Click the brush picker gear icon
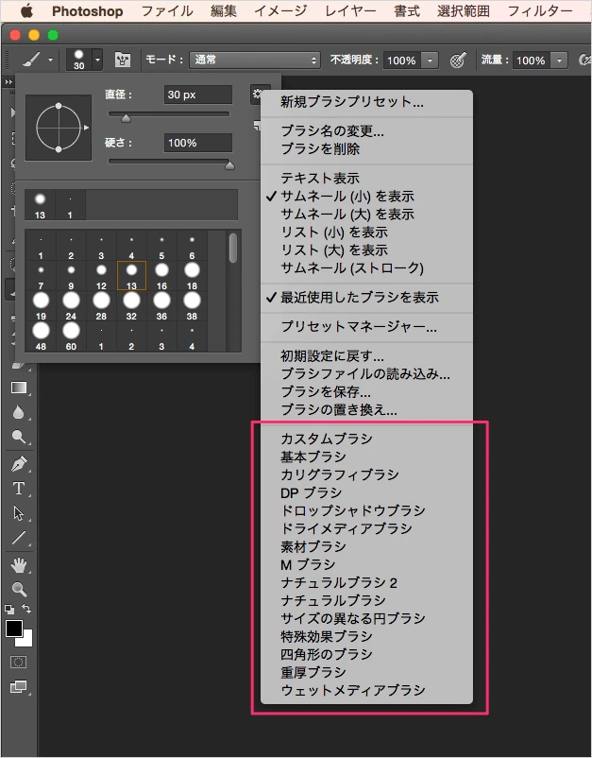The height and width of the screenshot is (758, 592). 256,95
